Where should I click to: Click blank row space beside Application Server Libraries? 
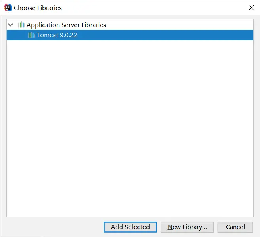[180, 25]
